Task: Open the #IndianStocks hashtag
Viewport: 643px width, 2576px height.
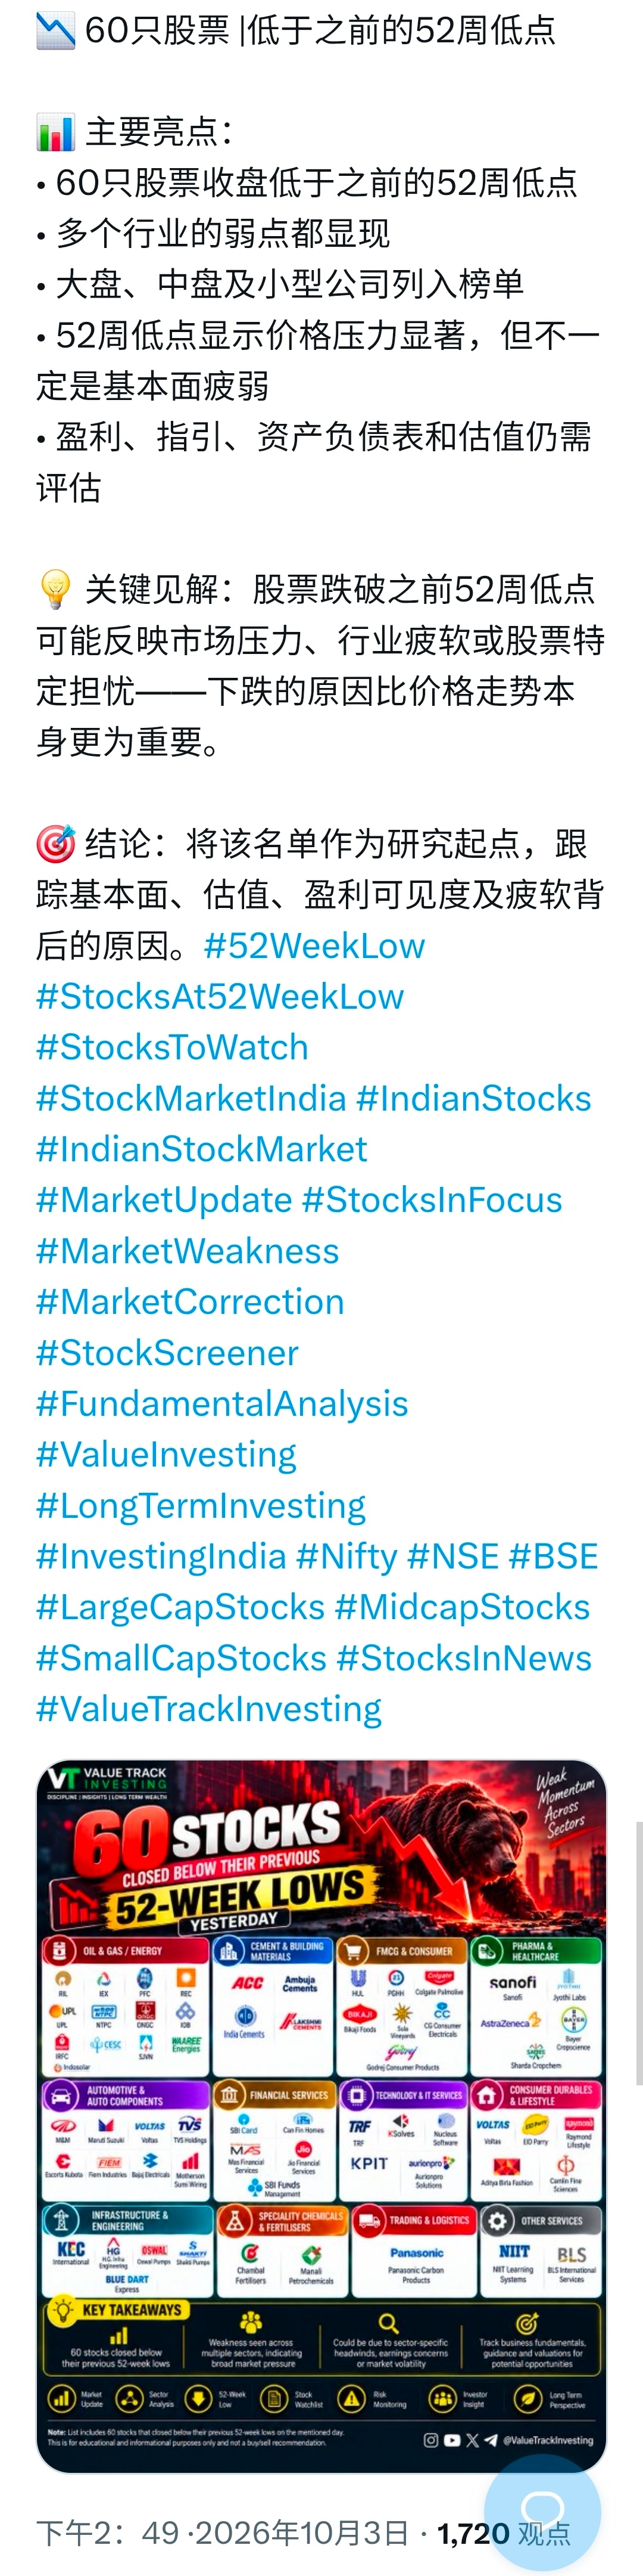Action: 473,1099
